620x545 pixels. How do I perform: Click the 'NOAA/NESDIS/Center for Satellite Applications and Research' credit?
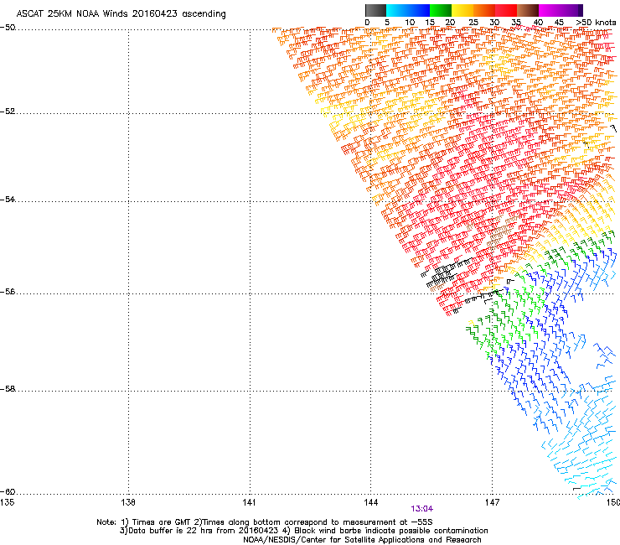click(362, 540)
